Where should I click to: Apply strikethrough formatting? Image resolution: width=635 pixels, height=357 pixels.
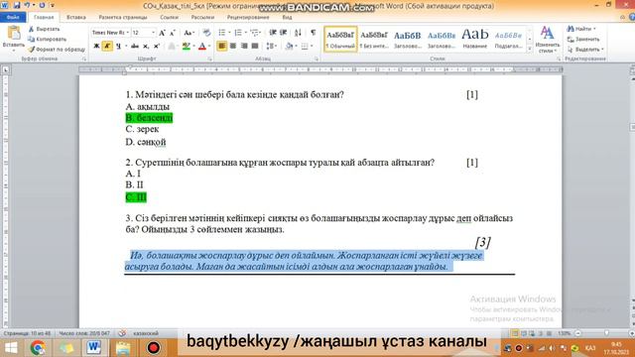tap(135, 47)
